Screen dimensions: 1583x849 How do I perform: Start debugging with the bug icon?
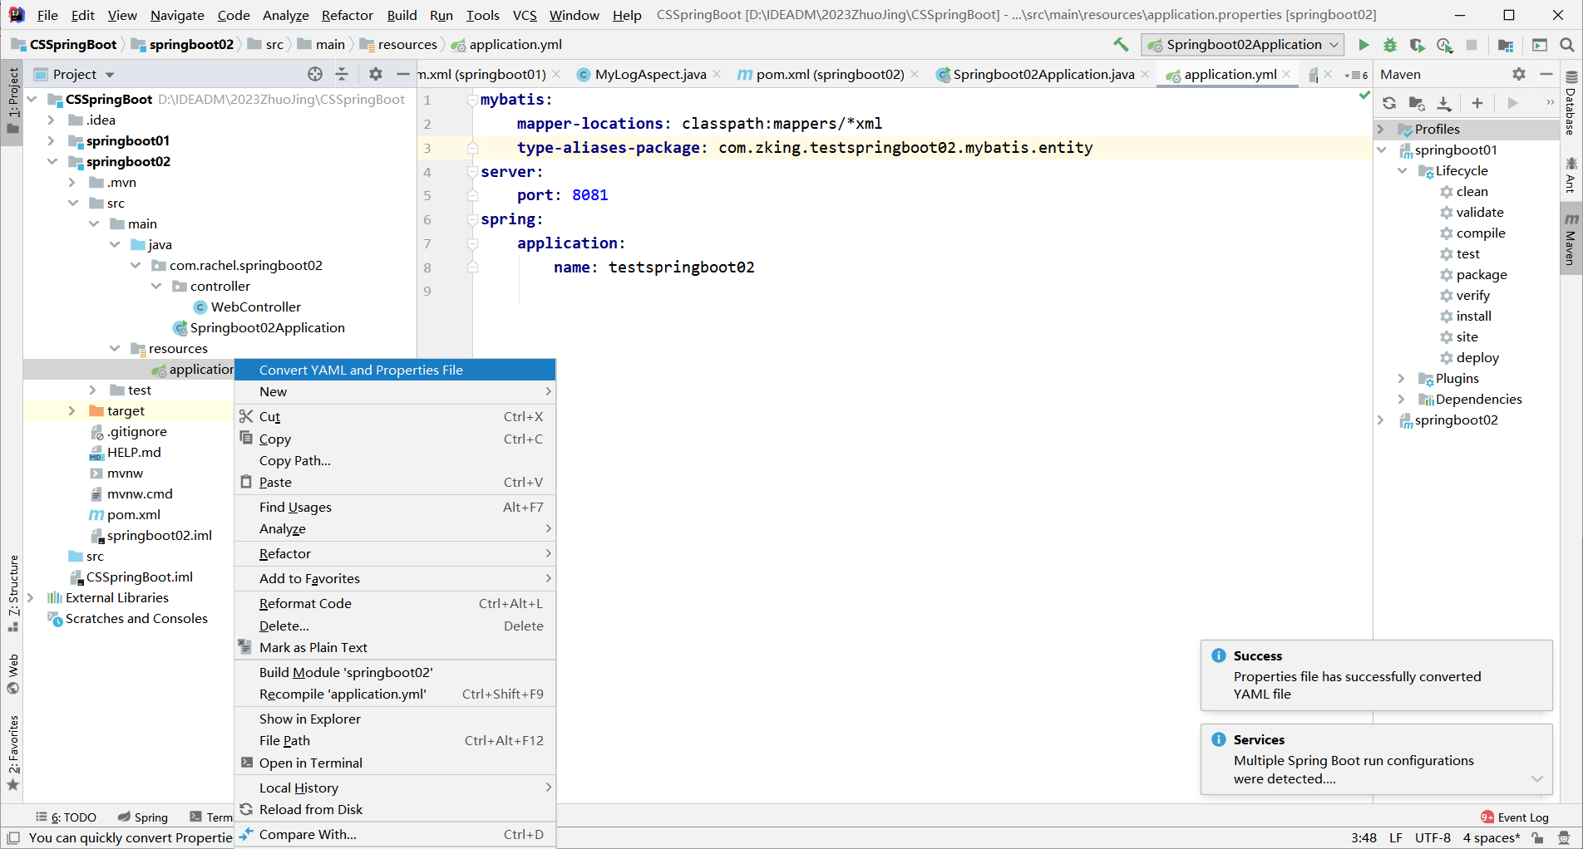[x=1390, y=45]
